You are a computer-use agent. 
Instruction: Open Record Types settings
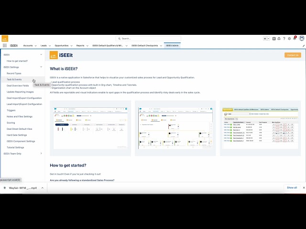pyautogui.click(x=14, y=73)
